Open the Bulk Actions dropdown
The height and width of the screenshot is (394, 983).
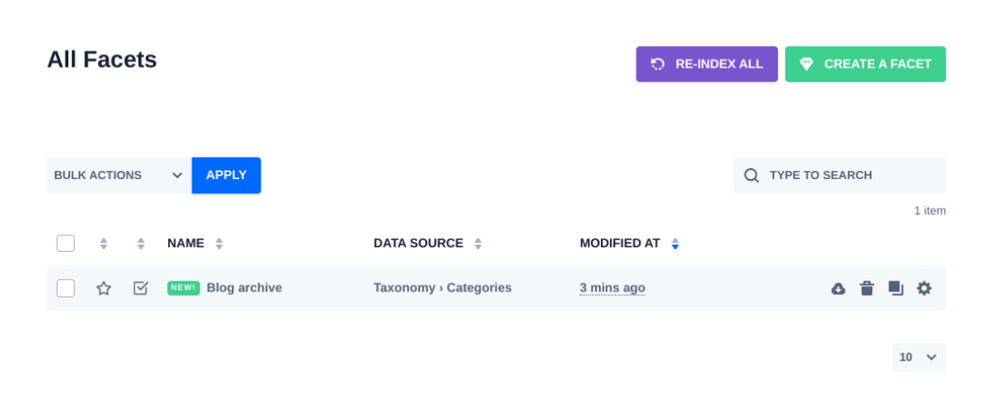click(119, 175)
